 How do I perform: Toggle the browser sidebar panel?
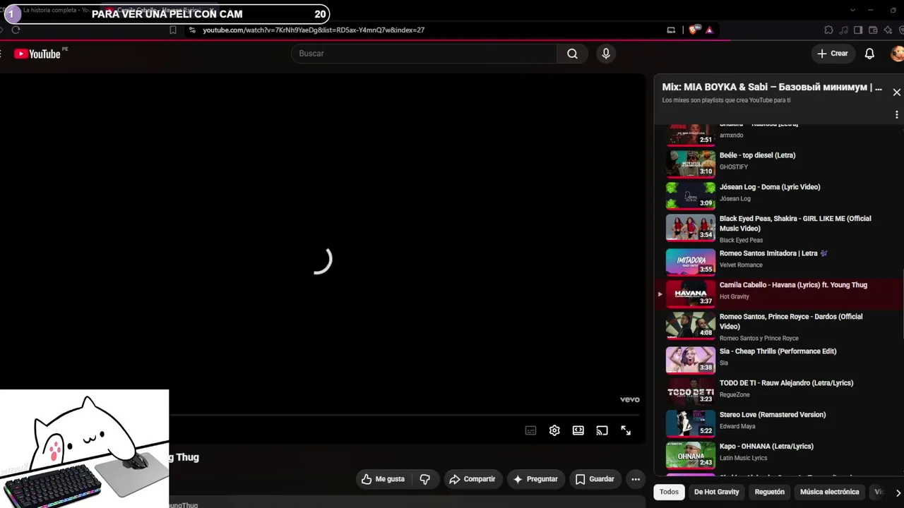coord(858,30)
